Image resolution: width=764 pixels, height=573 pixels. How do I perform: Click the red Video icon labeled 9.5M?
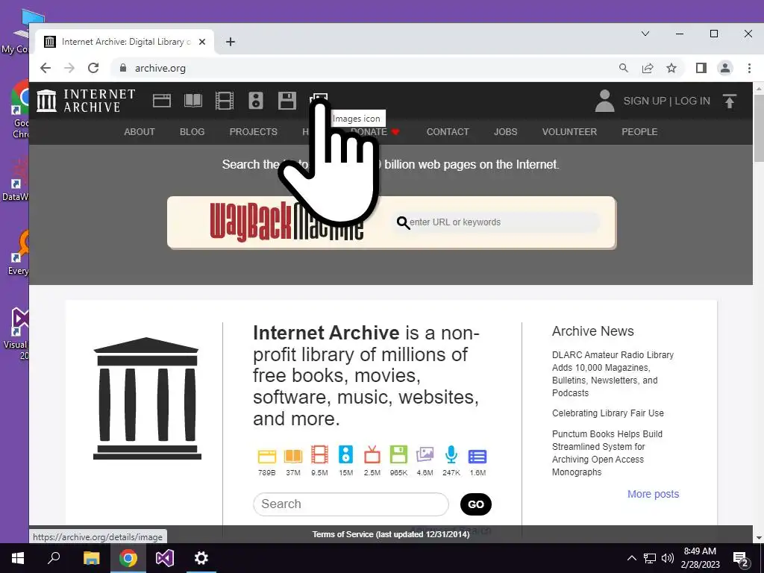coord(319,454)
